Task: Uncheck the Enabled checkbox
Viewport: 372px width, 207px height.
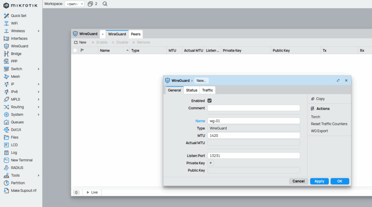Action: tap(209, 101)
